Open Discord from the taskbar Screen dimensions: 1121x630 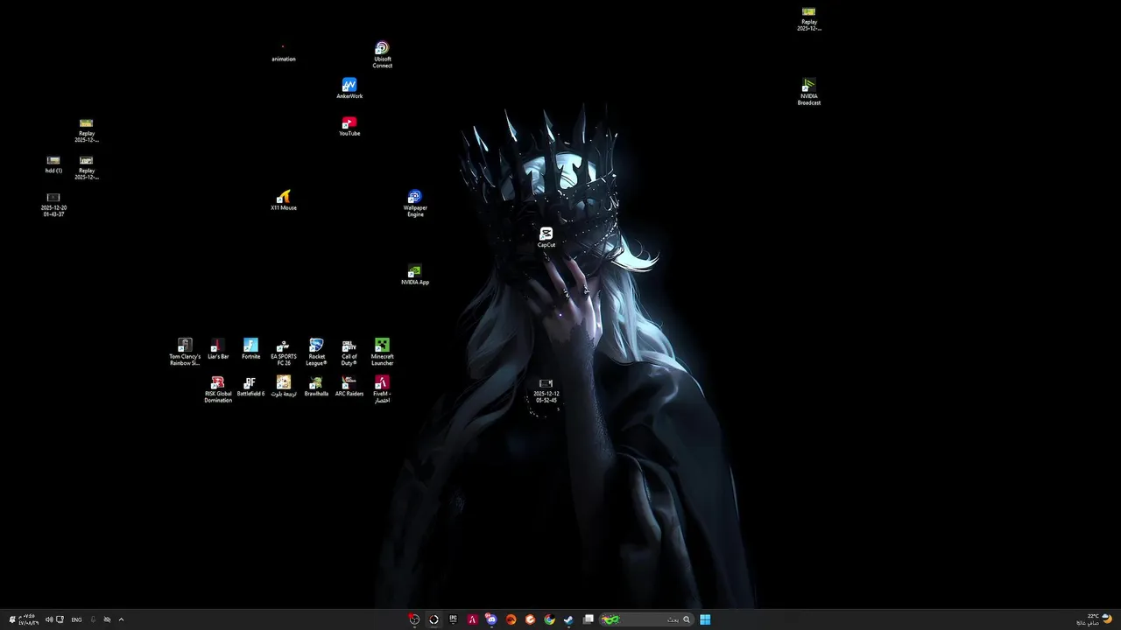pos(491,619)
